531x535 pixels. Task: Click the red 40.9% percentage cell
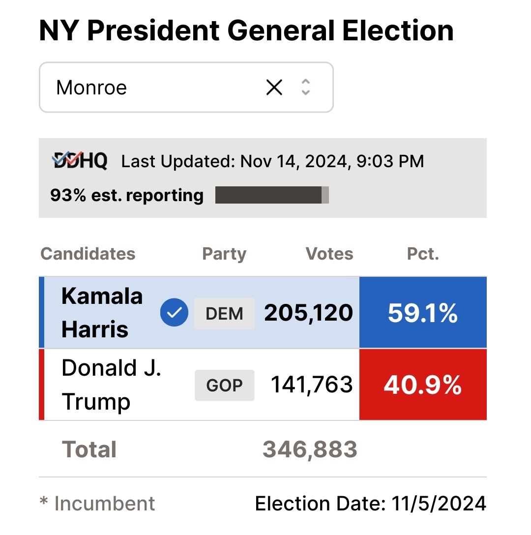click(423, 385)
